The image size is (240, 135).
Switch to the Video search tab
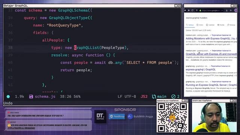200,25
